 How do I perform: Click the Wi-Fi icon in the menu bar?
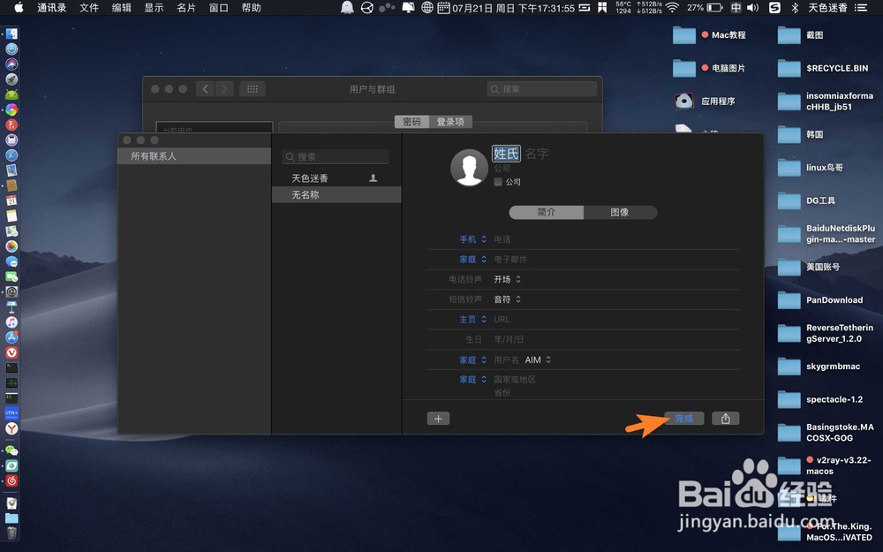[672, 7]
